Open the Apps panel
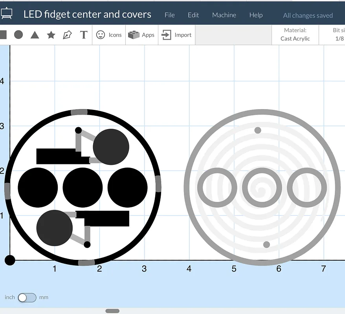Image resolution: width=345 pixels, height=314 pixels. [141, 35]
